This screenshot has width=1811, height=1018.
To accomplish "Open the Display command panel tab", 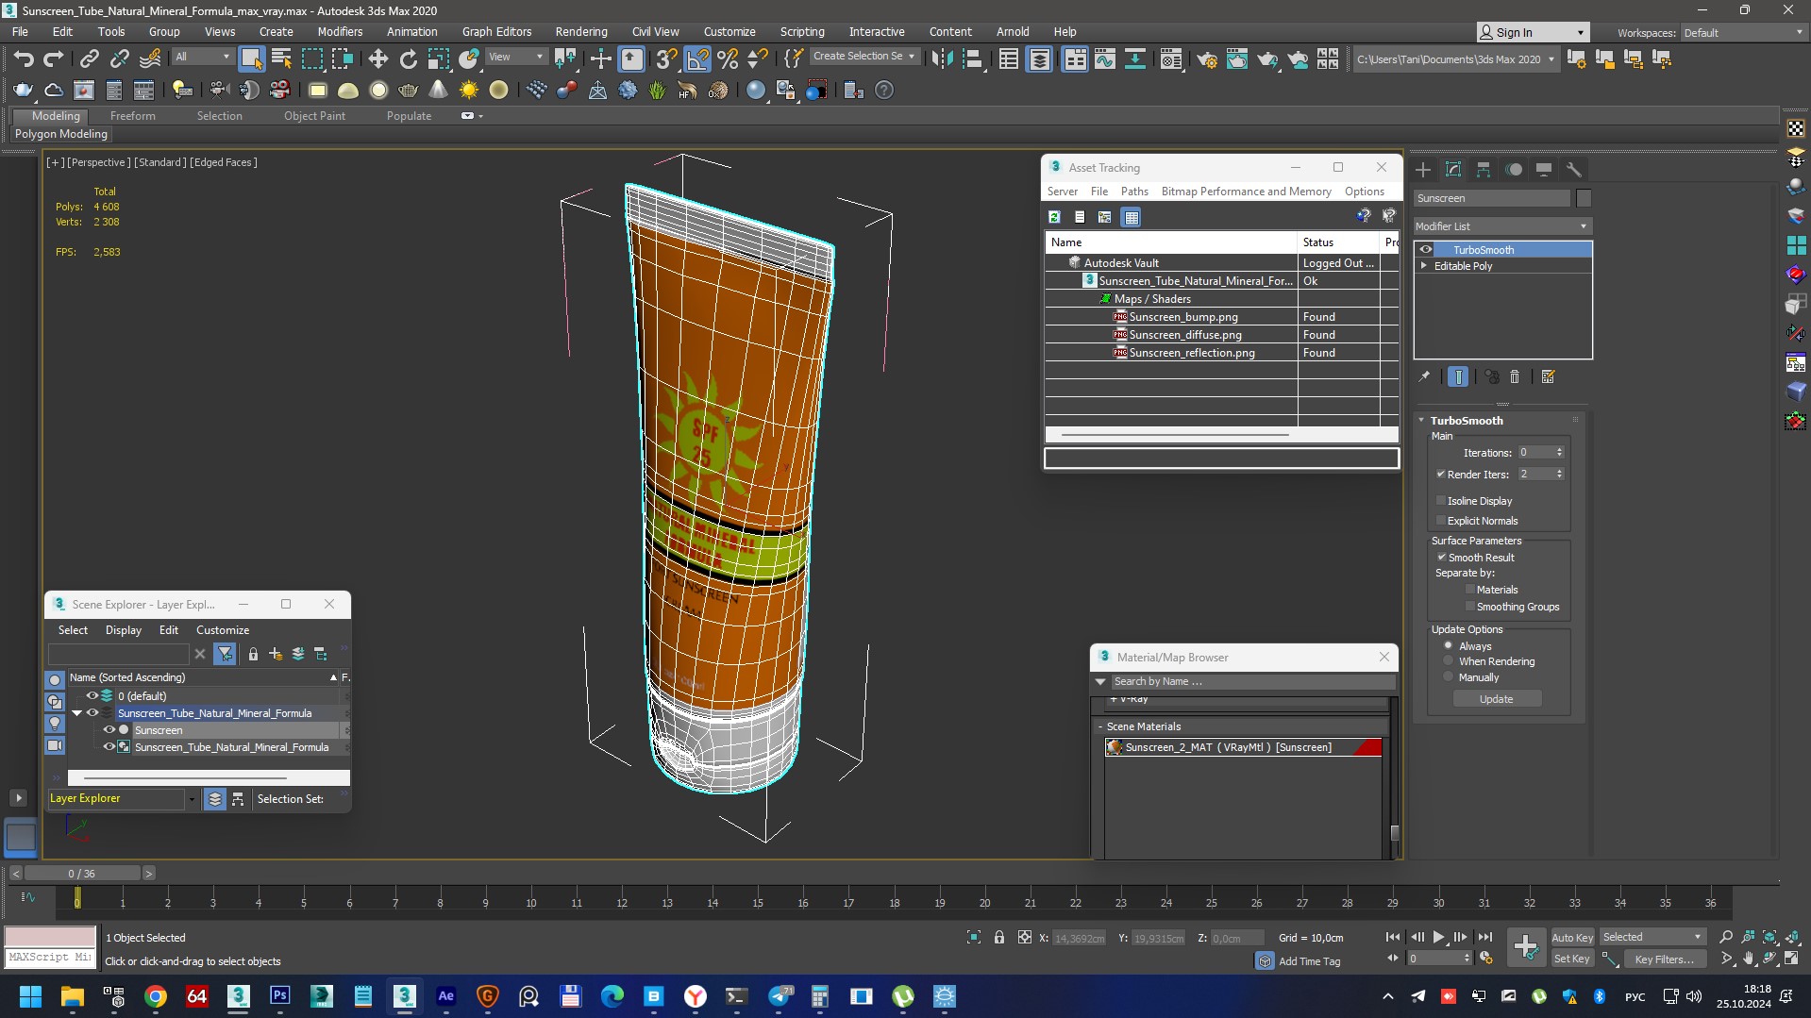I will click(1544, 170).
